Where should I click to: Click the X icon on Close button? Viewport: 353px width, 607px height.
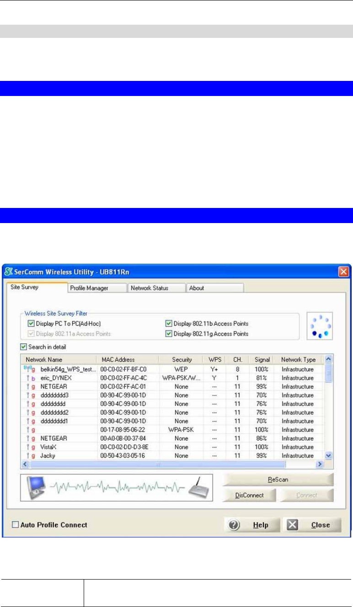[x=293, y=525]
